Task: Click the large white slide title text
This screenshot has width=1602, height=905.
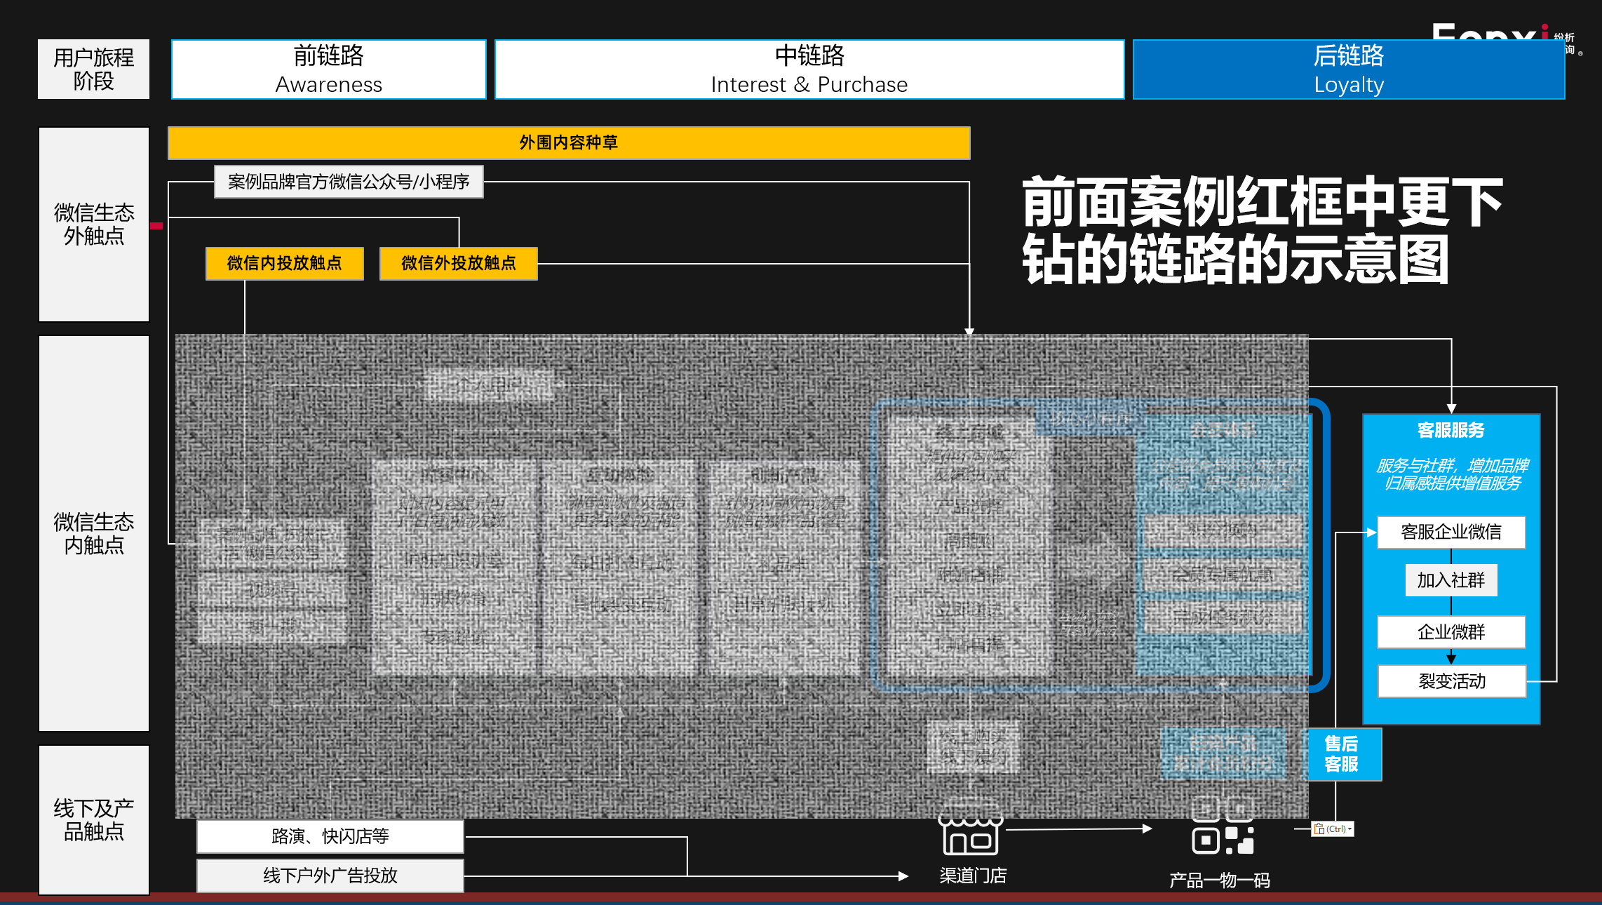Action: pos(1261,230)
